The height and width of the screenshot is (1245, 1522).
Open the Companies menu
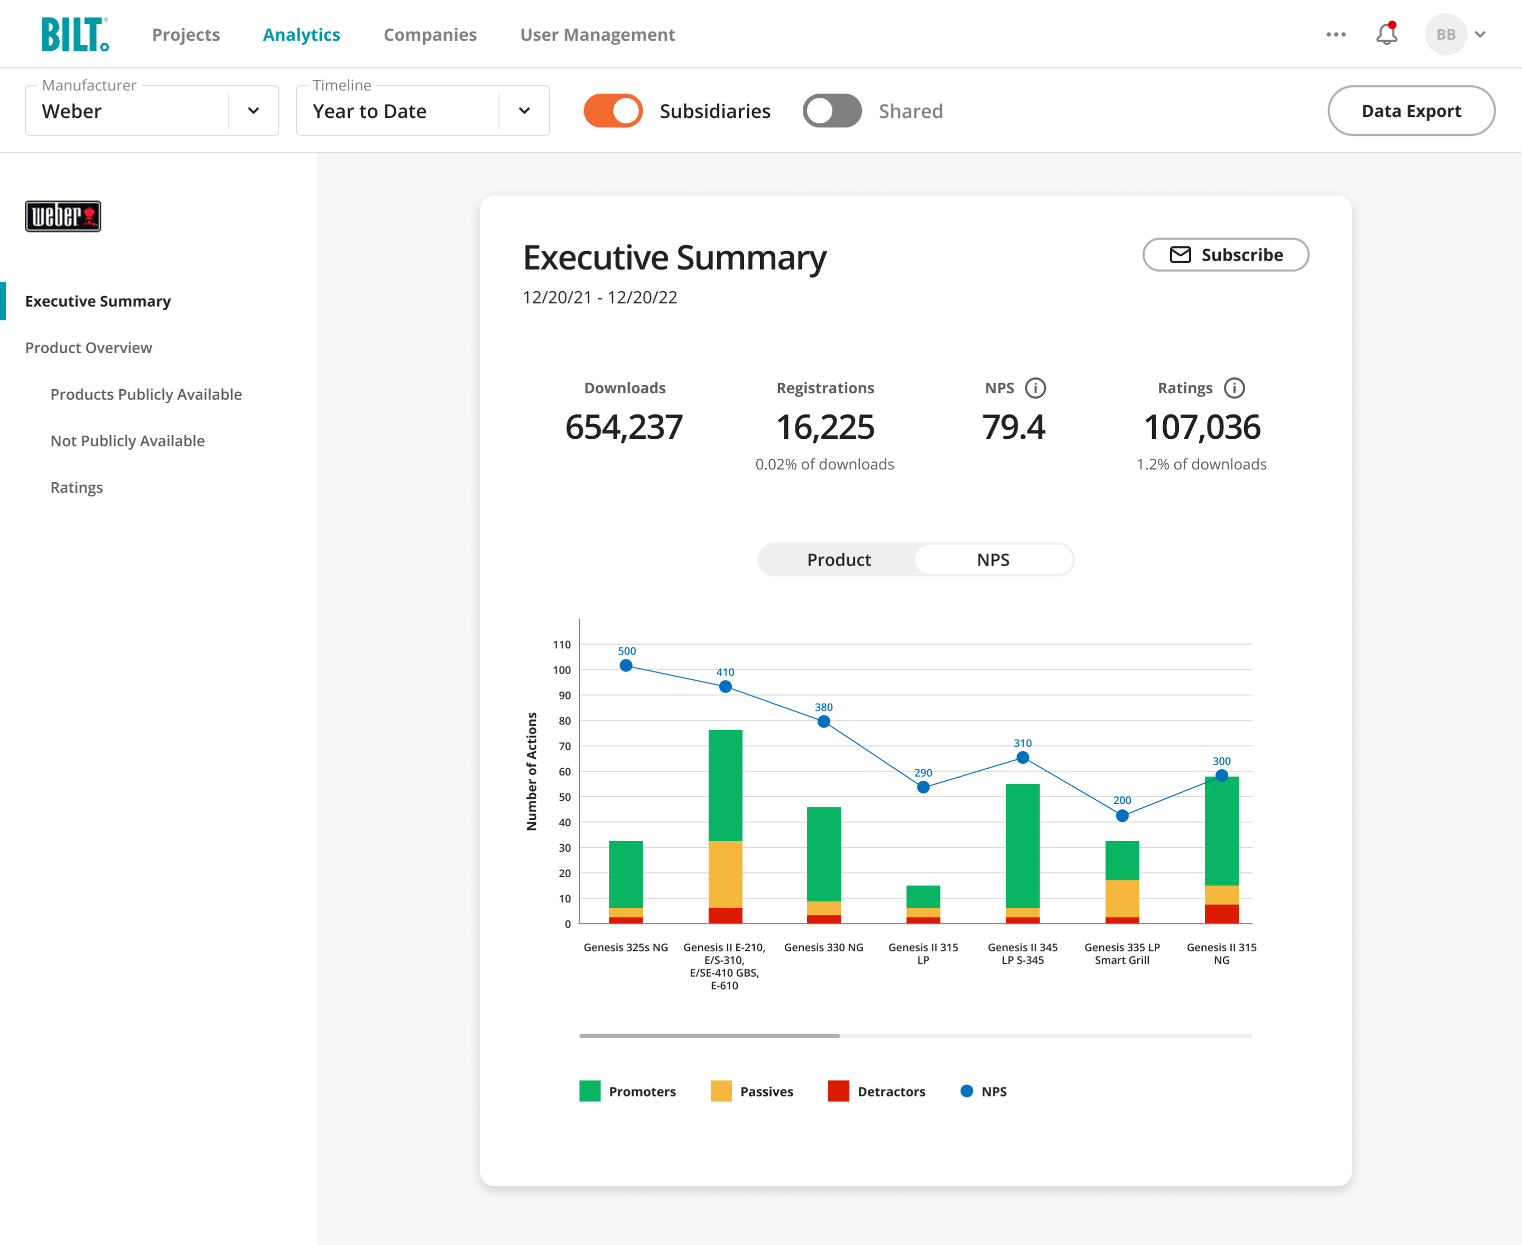430,34
